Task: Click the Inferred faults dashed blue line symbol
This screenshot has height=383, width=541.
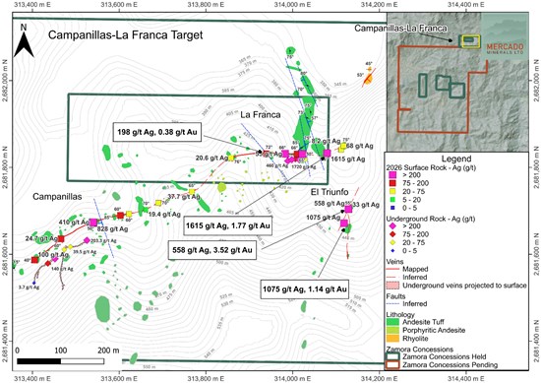Action: click(x=392, y=304)
